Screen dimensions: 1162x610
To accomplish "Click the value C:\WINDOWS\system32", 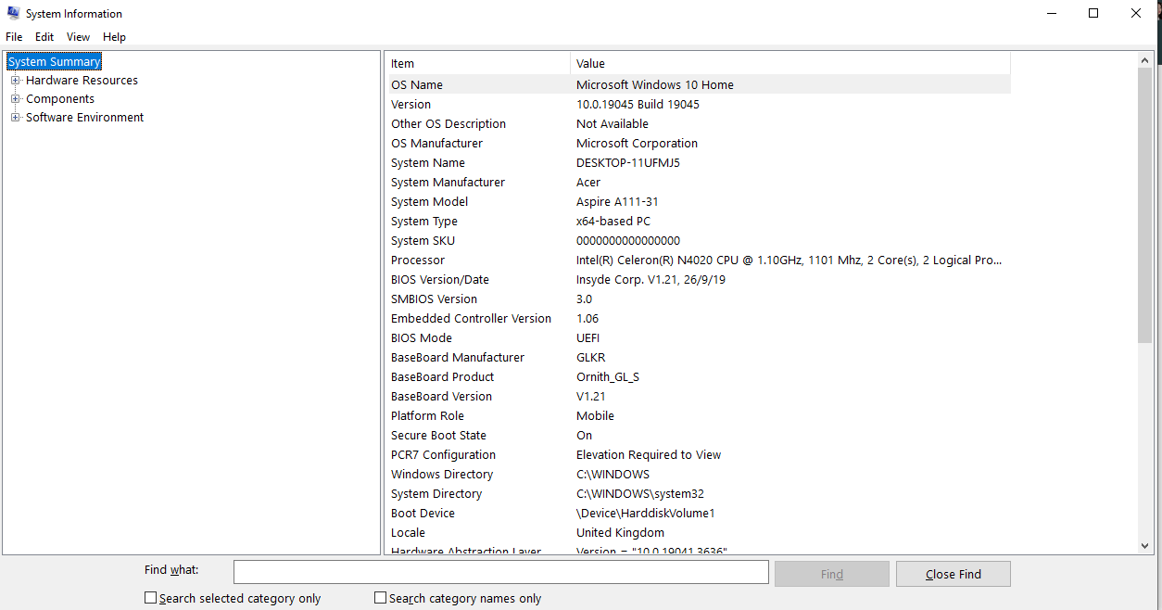I will (x=640, y=493).
